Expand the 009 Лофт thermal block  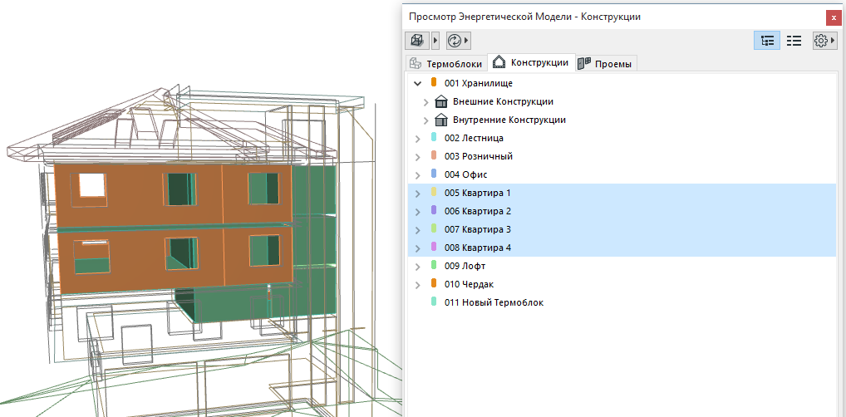[417, 267]
